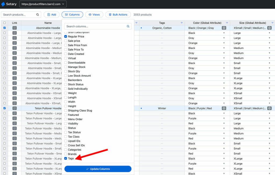This screenshot has height=175, width=275.
Task: Enable the Upsell IDs column checkbox
Action: 66,141
